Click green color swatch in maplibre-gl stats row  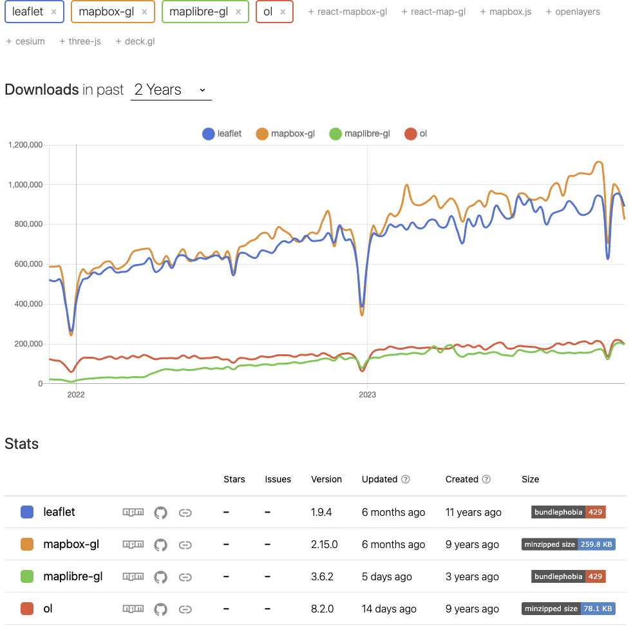point(27,576)
